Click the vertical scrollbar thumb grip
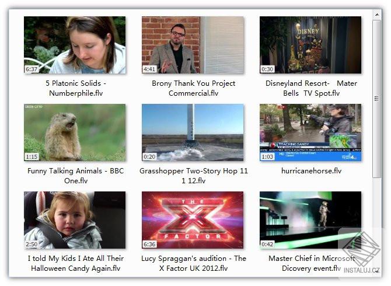This screenshot has width=391, height=286. coord(377,99)
